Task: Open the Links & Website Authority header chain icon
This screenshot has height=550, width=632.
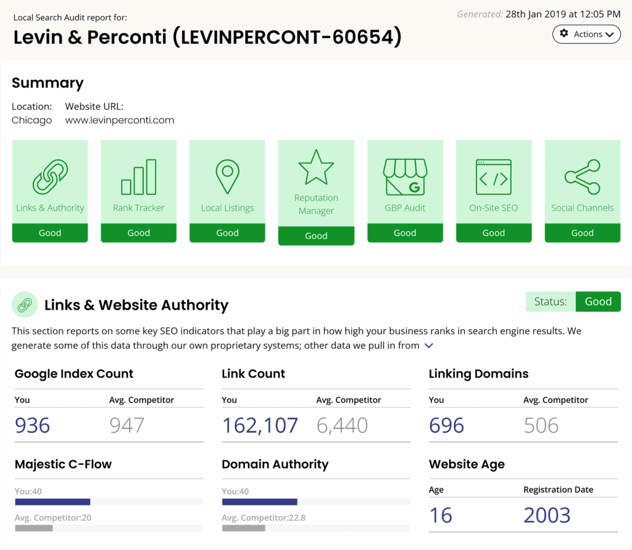Action: pos(25,304)
